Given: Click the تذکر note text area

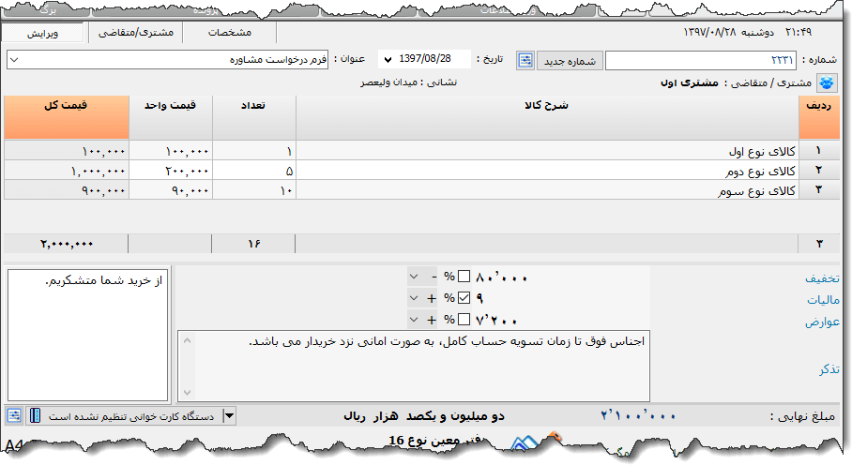Looking at the screenshot, I should [x=414, y=366].
